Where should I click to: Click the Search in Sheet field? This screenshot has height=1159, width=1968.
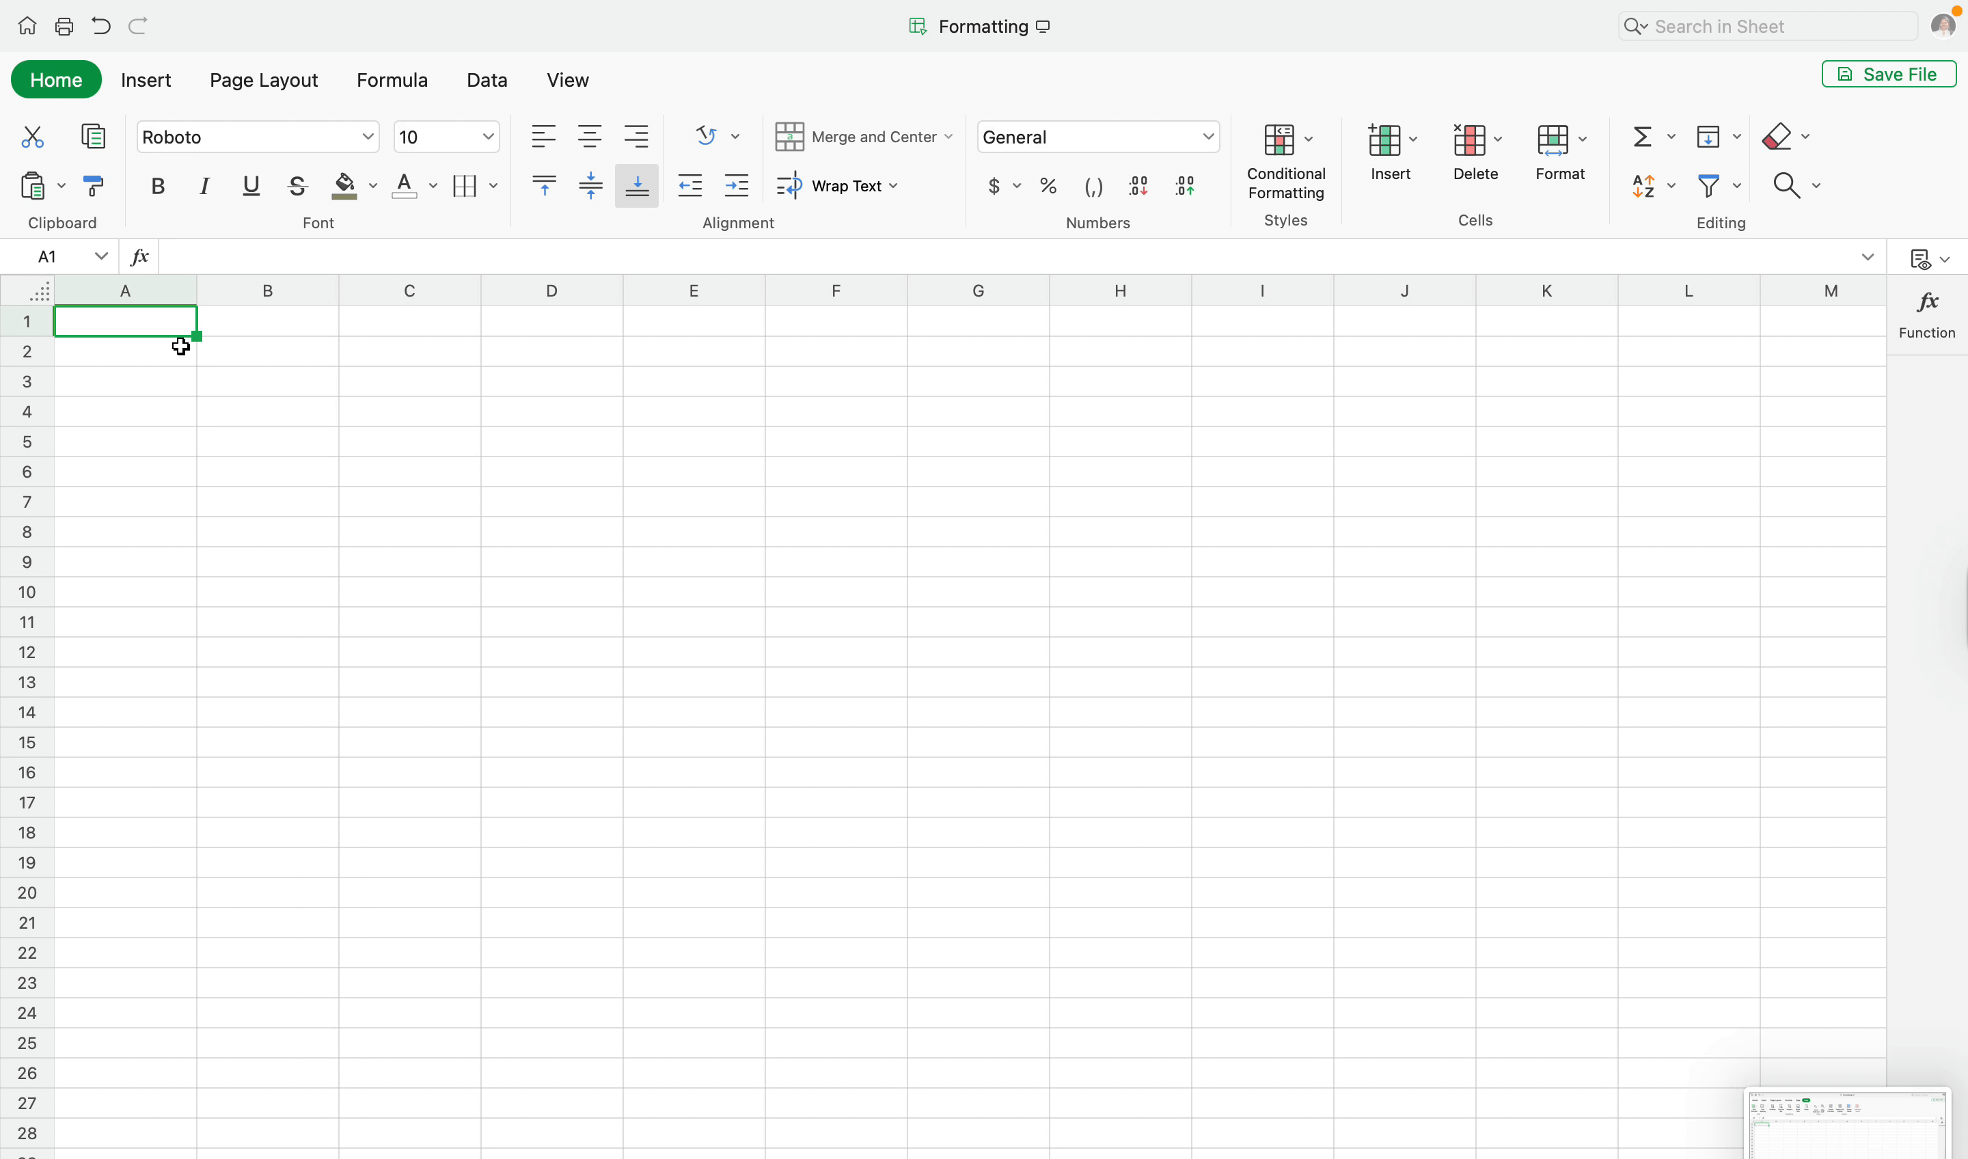[1768, 27]
